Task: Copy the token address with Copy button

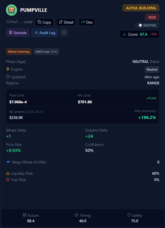Action: point(44,22)
